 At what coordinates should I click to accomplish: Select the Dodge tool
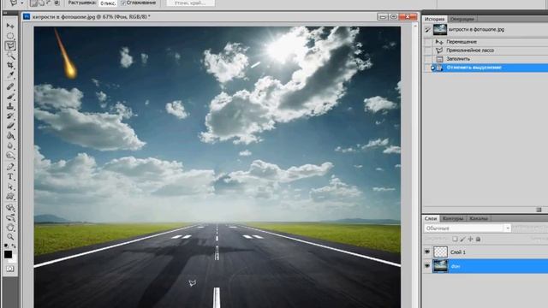pyautogui.click(x=10, y=156)
